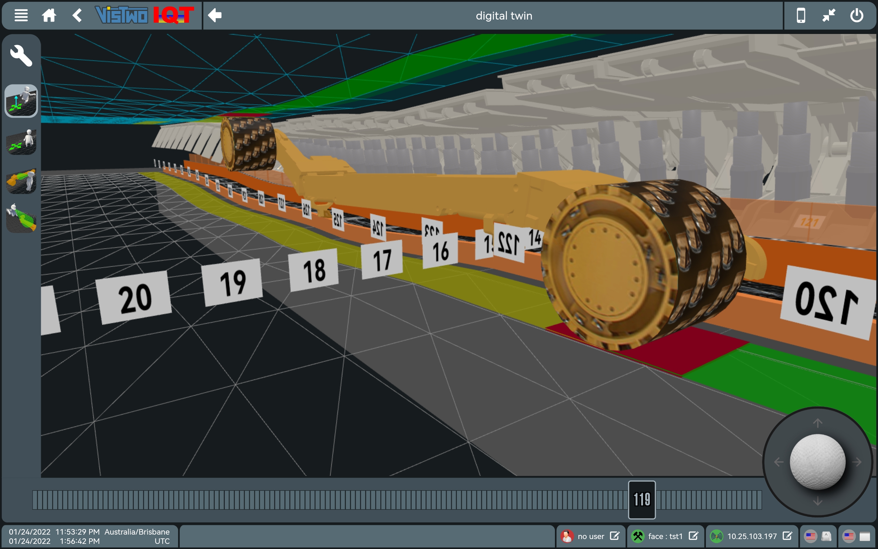Click the power off button
Viewport: 878px width, 549px height.
(x=857, y=15)
